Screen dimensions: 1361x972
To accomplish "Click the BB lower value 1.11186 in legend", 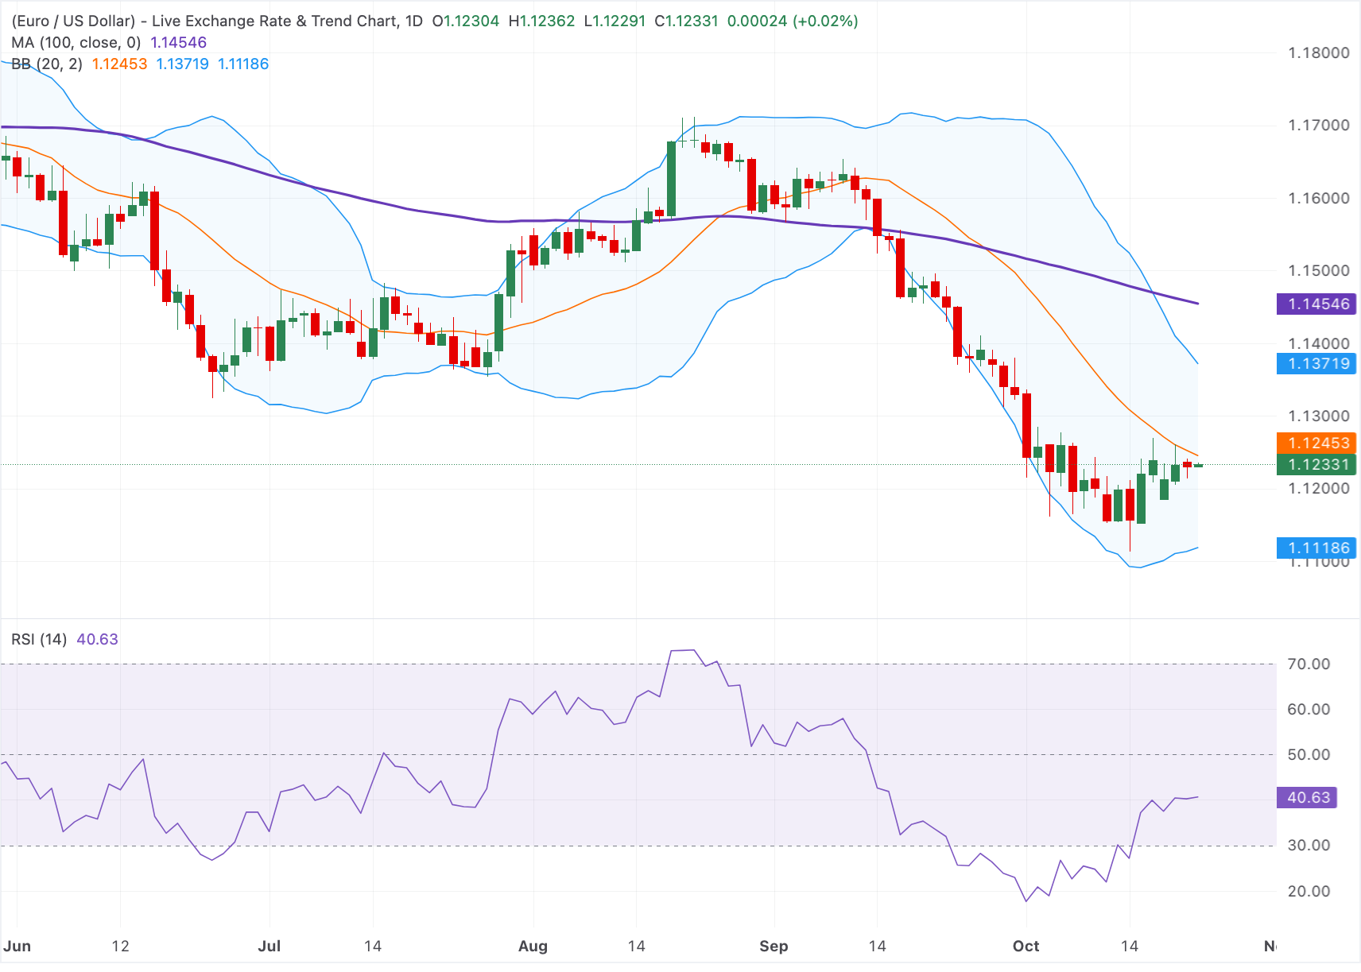I will click(243, 64).
